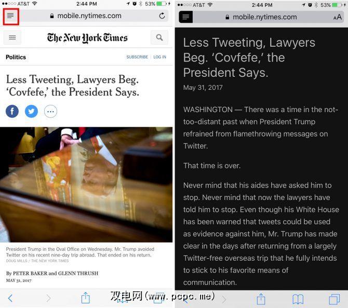Image resolution: width=348 pixels, height=308 pixels.
Task: Expand more sharing options ellipsis button
Action: [x=50, y=111]
